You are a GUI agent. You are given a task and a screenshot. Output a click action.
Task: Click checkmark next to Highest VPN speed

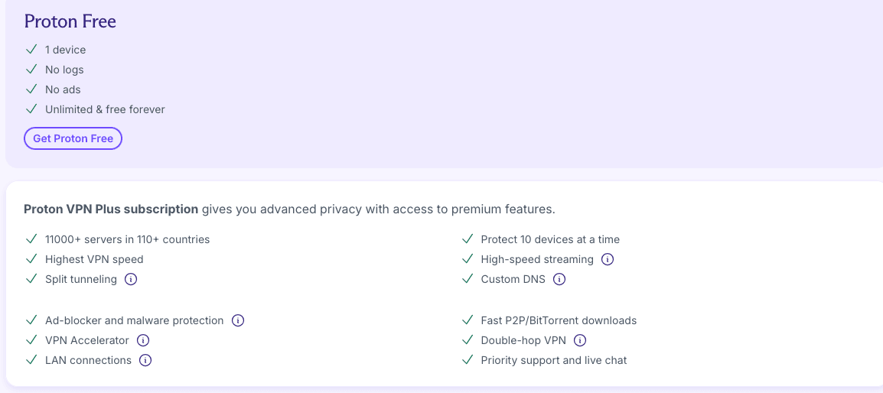[x=31, y=259]
